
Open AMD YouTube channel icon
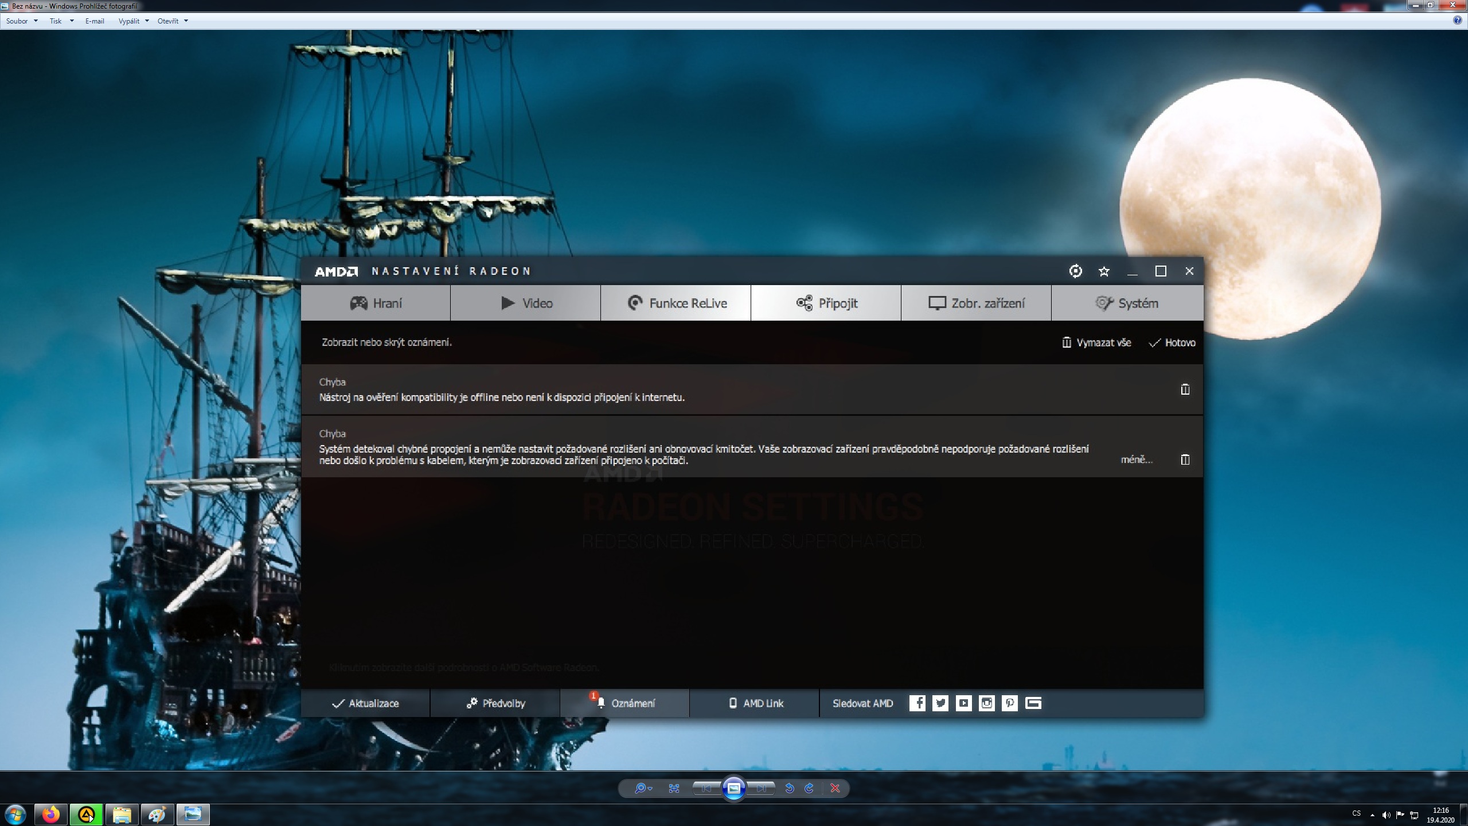963,703
